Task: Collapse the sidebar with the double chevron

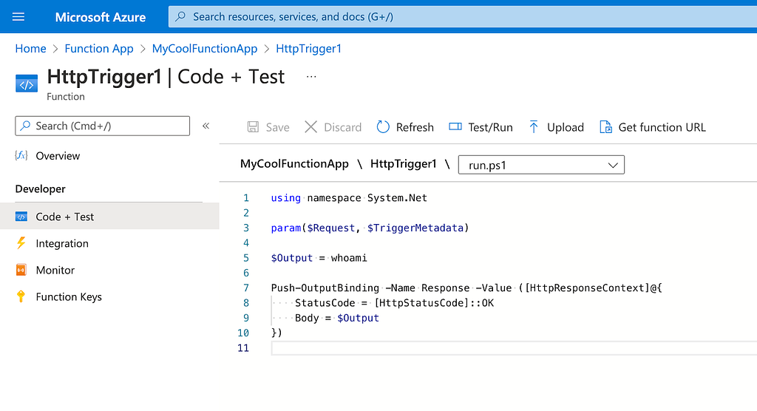Action: [x=206, y=126]
